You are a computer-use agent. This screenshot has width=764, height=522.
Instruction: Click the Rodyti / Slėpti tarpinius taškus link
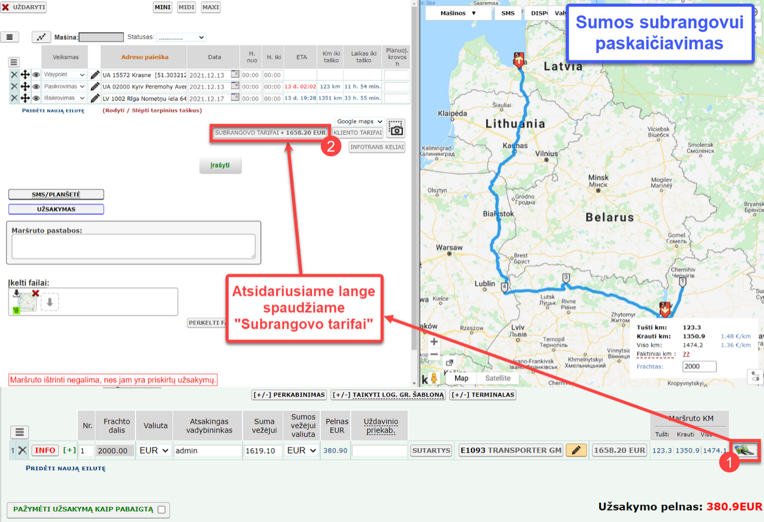[152, 111]
